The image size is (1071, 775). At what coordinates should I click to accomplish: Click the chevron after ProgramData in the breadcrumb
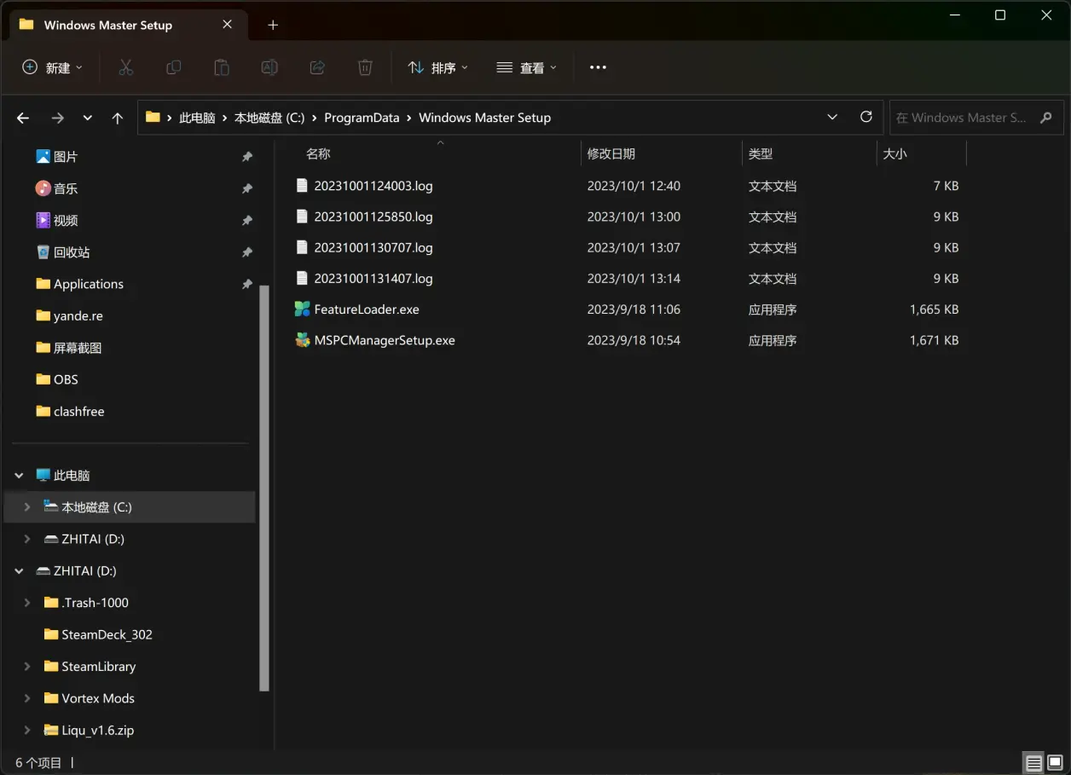(409, 118)
